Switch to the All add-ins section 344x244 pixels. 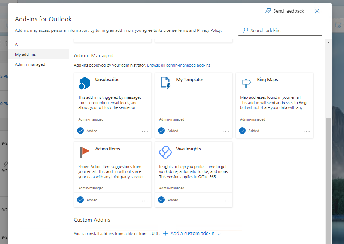(18, 44)
